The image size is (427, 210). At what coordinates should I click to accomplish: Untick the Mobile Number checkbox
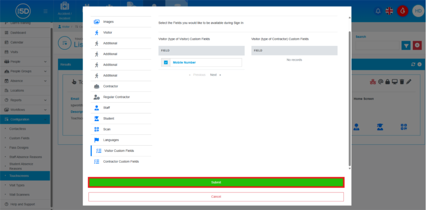click(x=166, y=62)
